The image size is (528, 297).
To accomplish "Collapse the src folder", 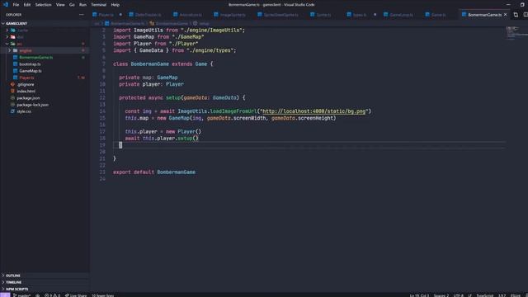I will pos(7,44).
